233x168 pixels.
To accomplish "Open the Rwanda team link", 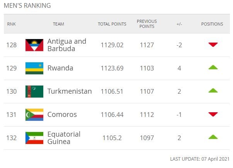I will click(x=60, y=68).
